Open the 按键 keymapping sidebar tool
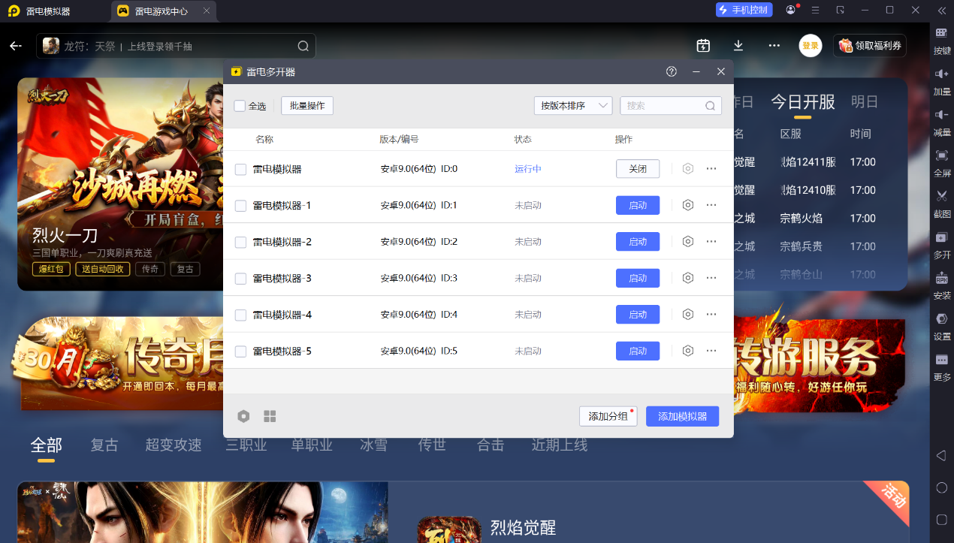Image resolution: width=954 pixels, height=543 pixels. click(x=941, y=38)
